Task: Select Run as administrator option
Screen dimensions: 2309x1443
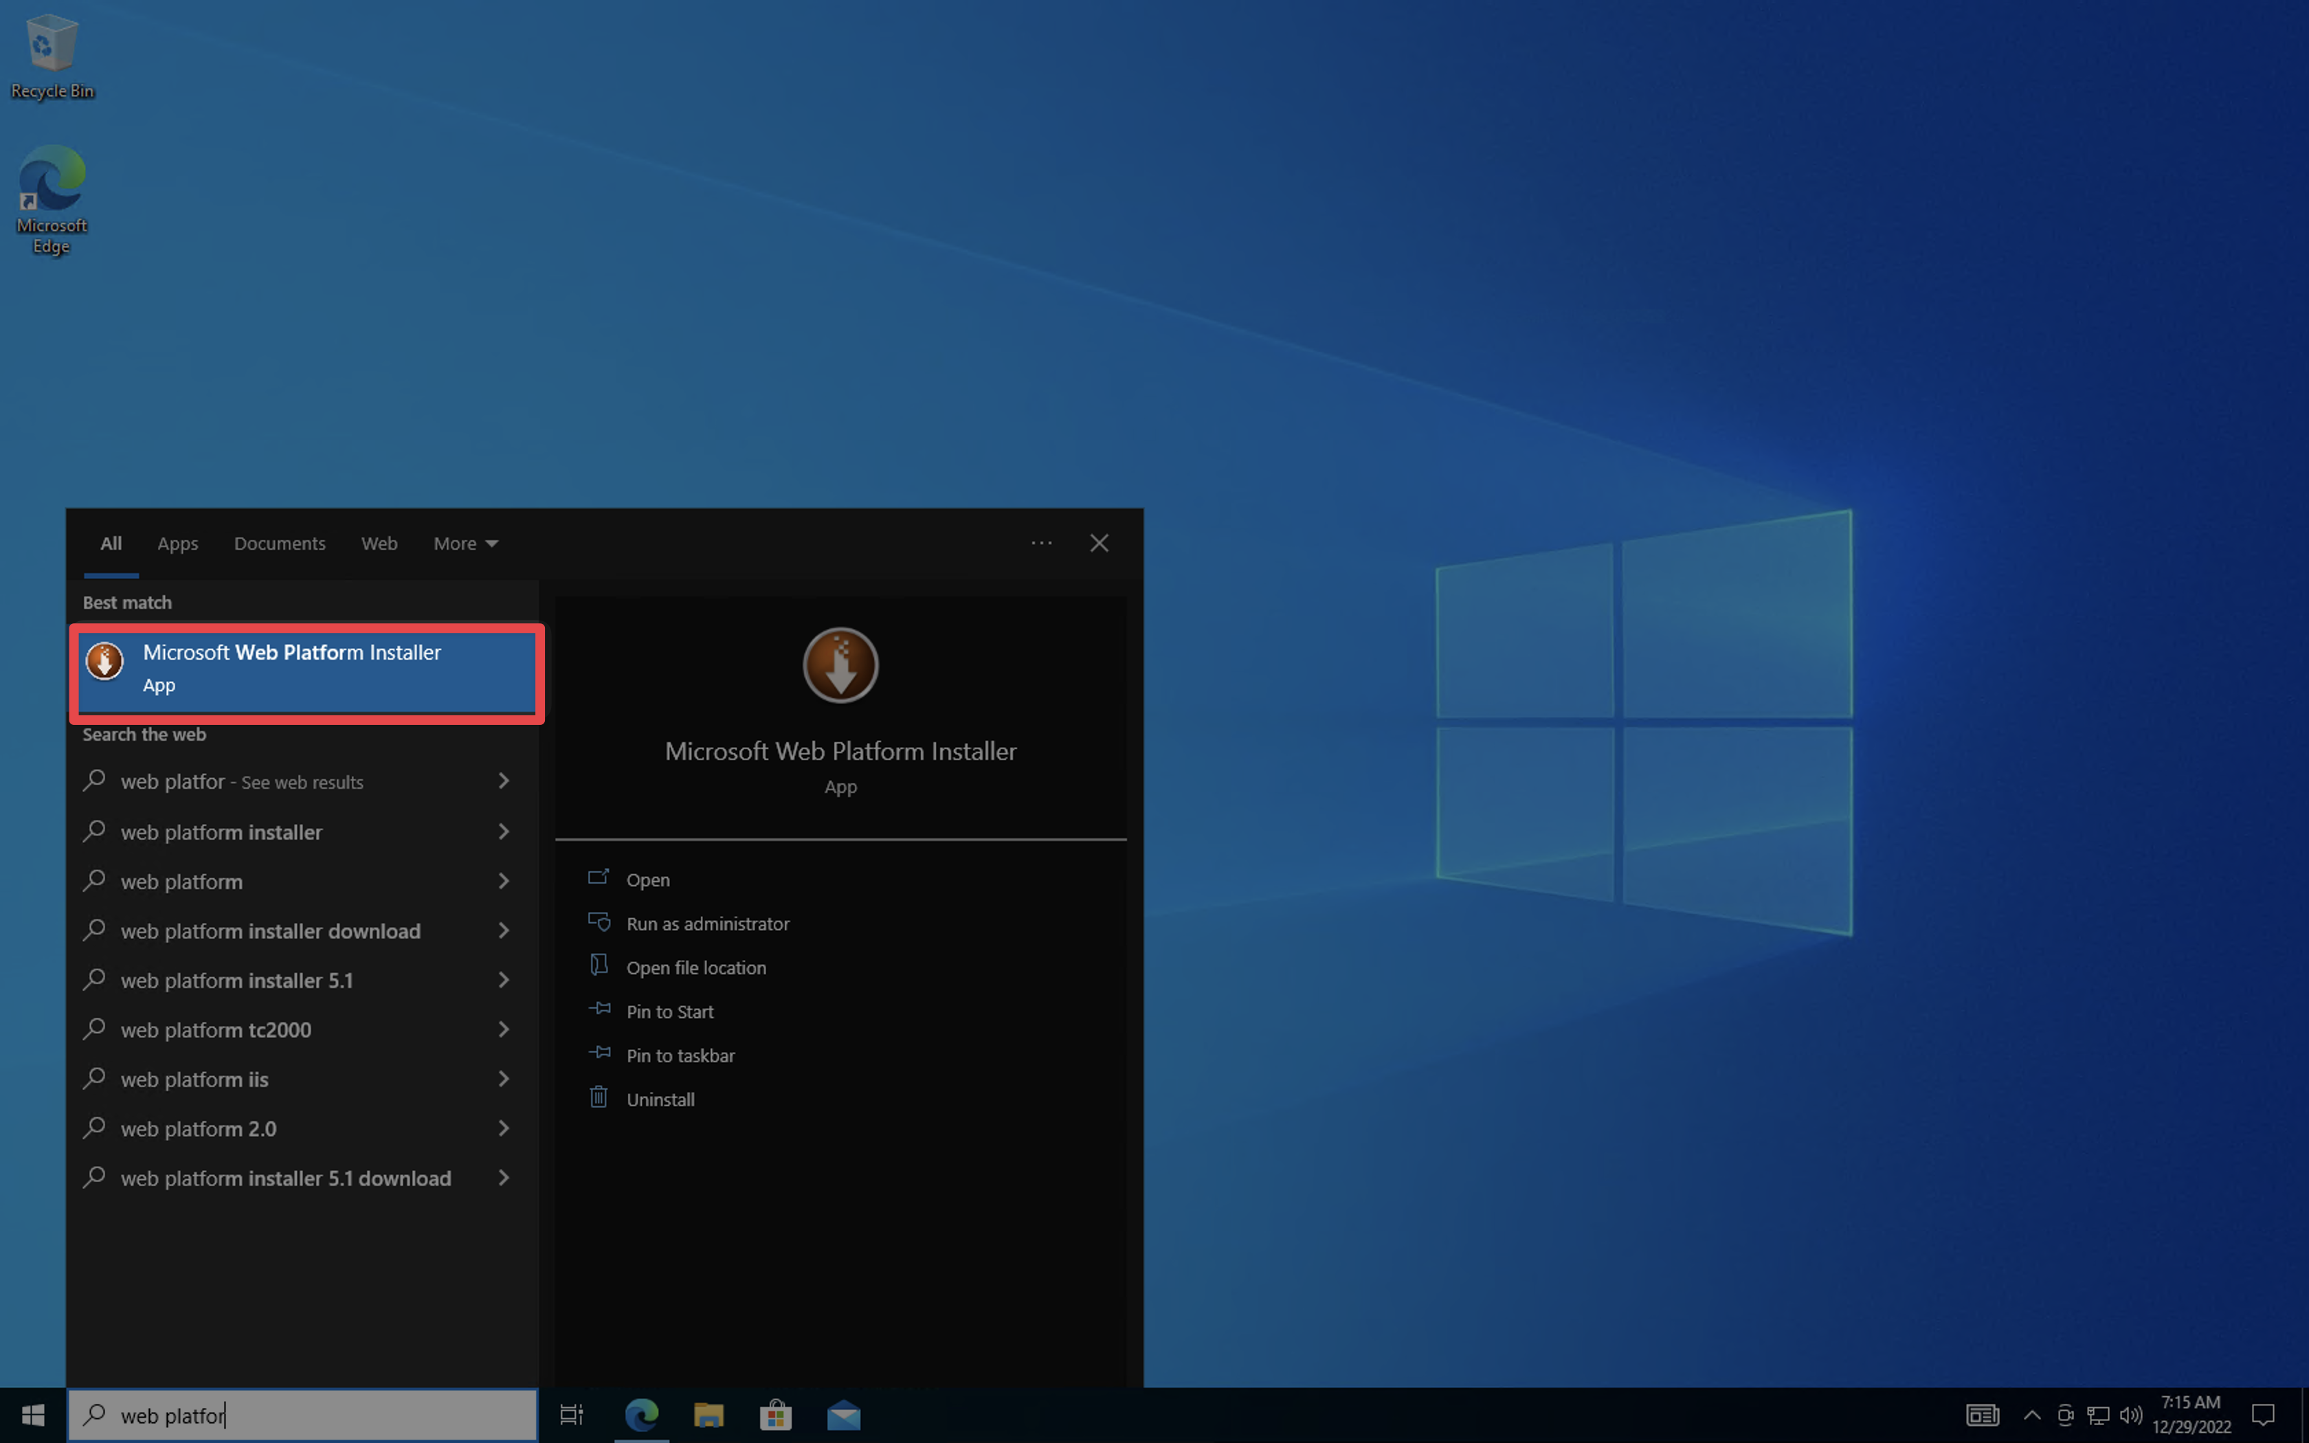Action: coord(706,923)
